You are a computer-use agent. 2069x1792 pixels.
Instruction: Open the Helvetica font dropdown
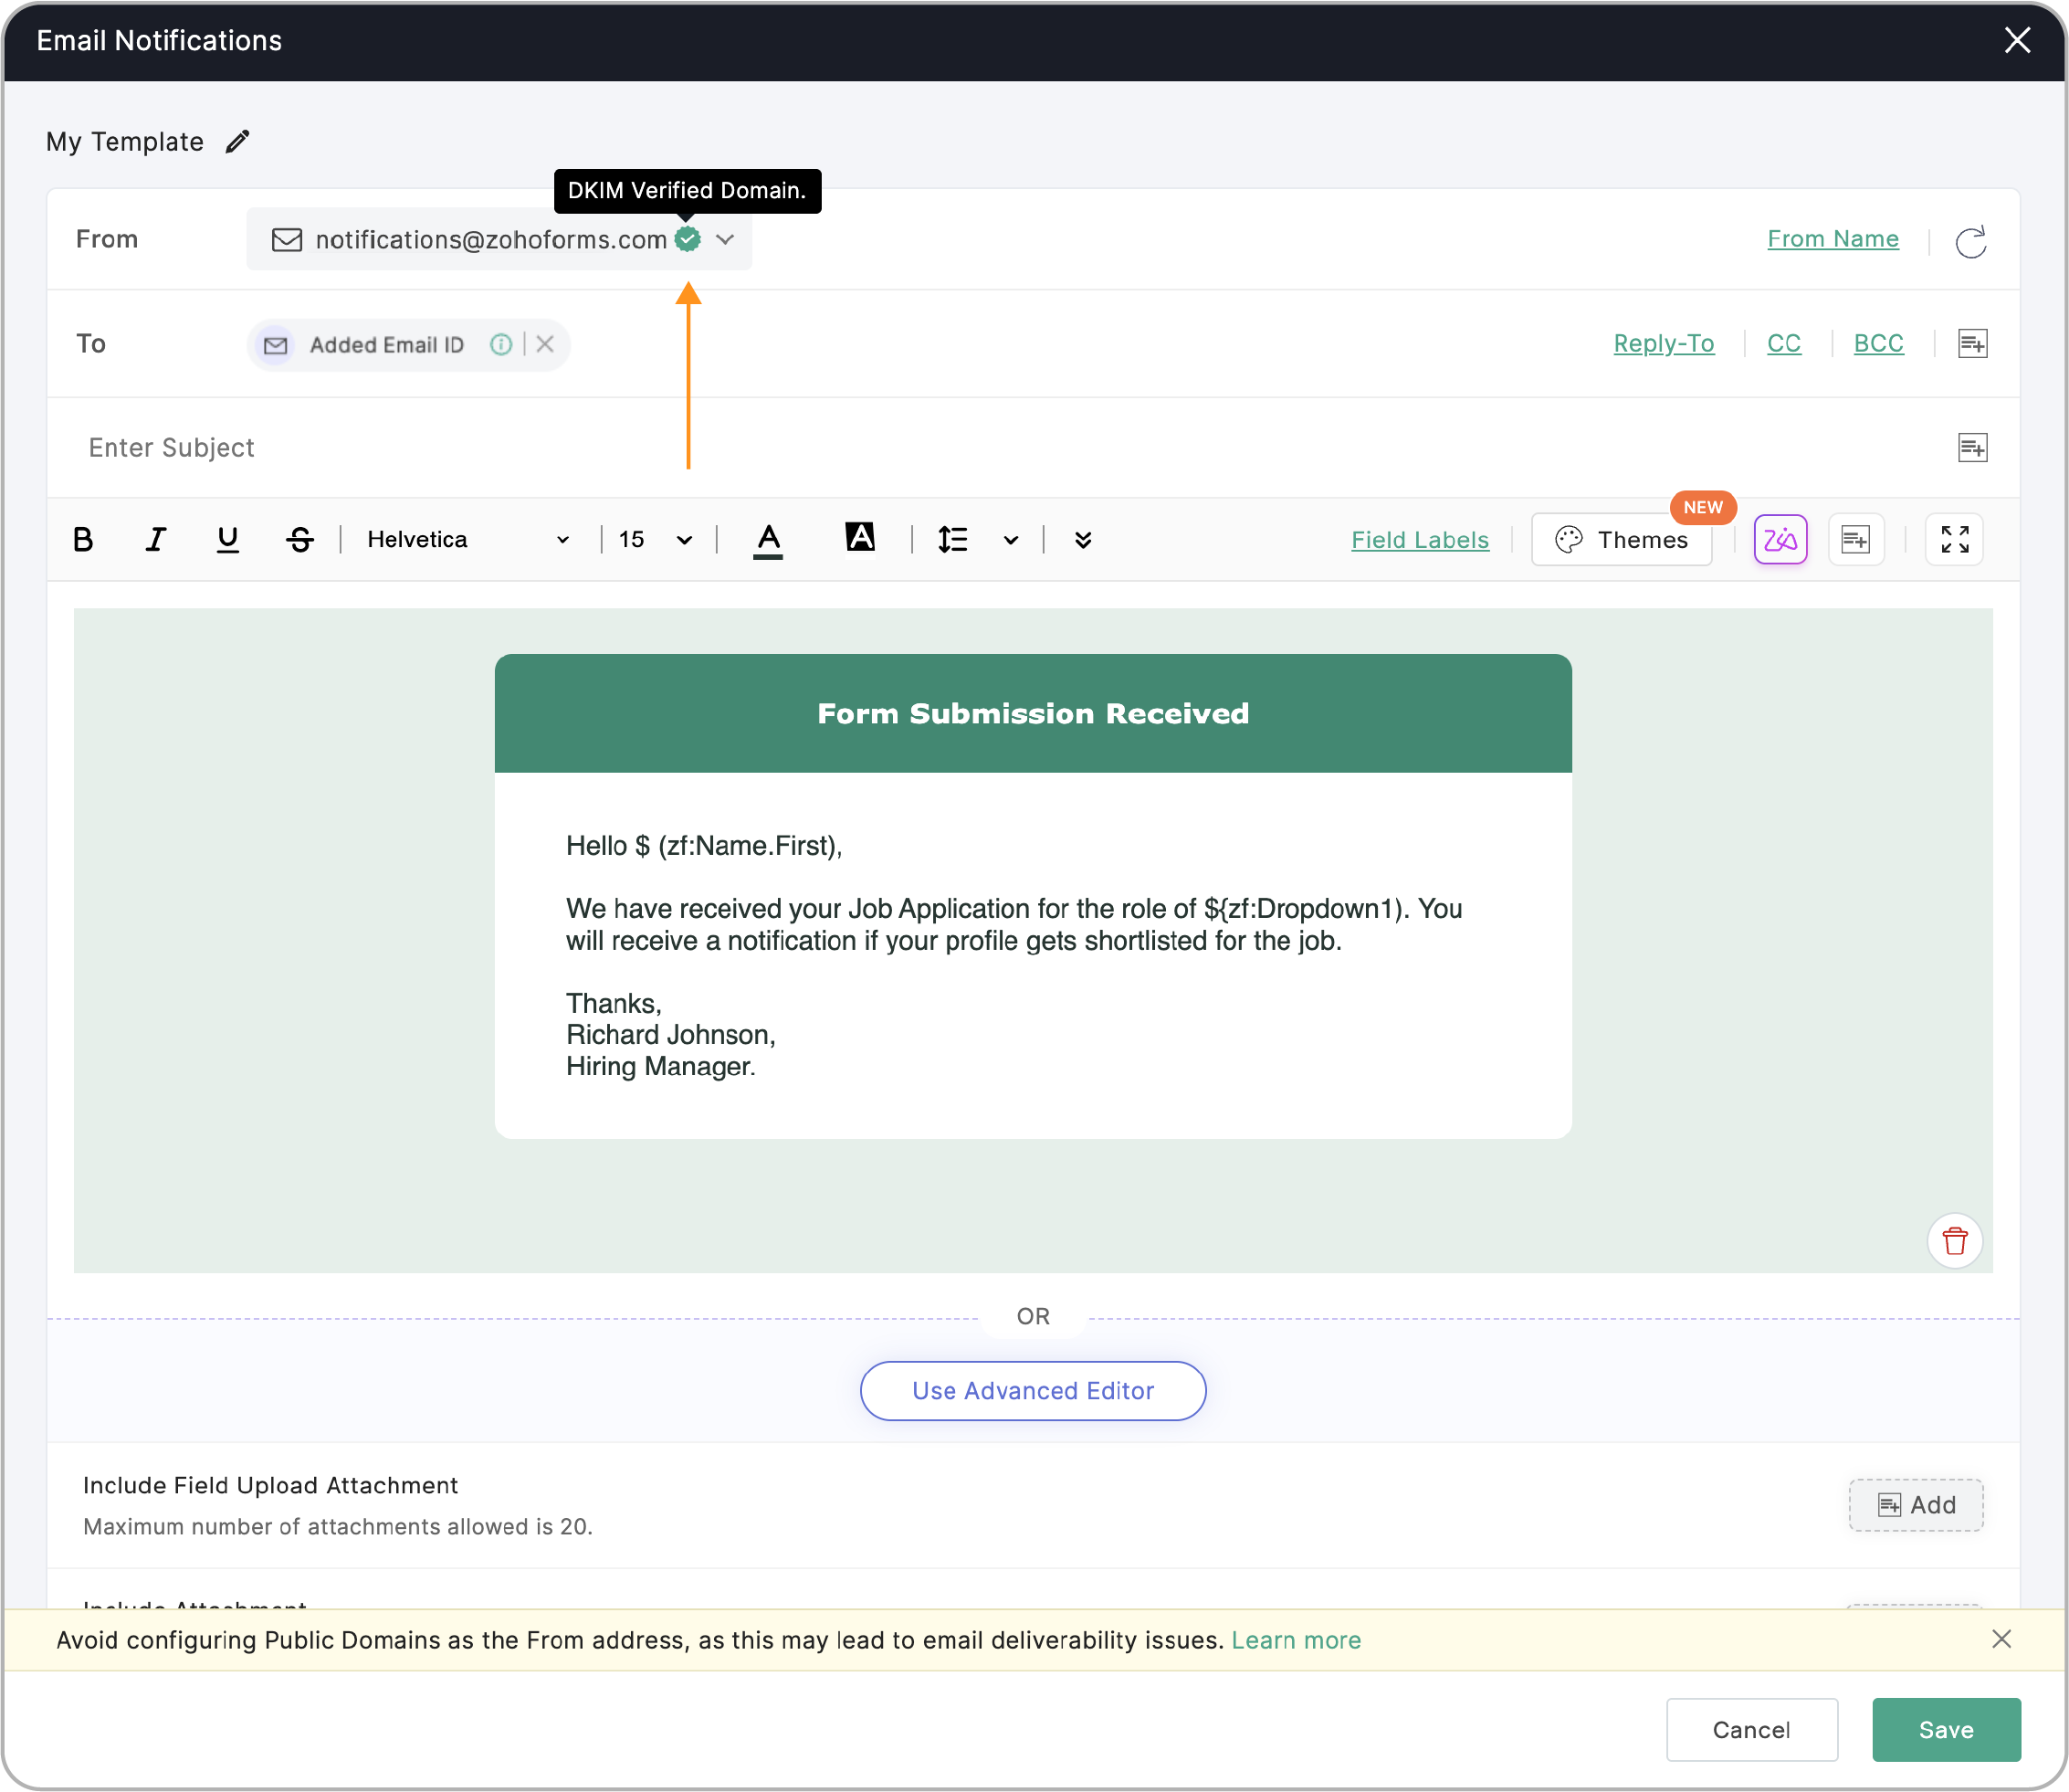coord(467,540)
